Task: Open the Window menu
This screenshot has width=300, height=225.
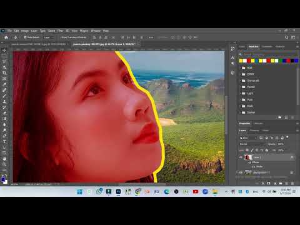Action: pos(96,31)
